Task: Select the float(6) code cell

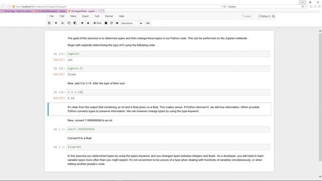Action: pyautogui.click(x=168, y=147)
